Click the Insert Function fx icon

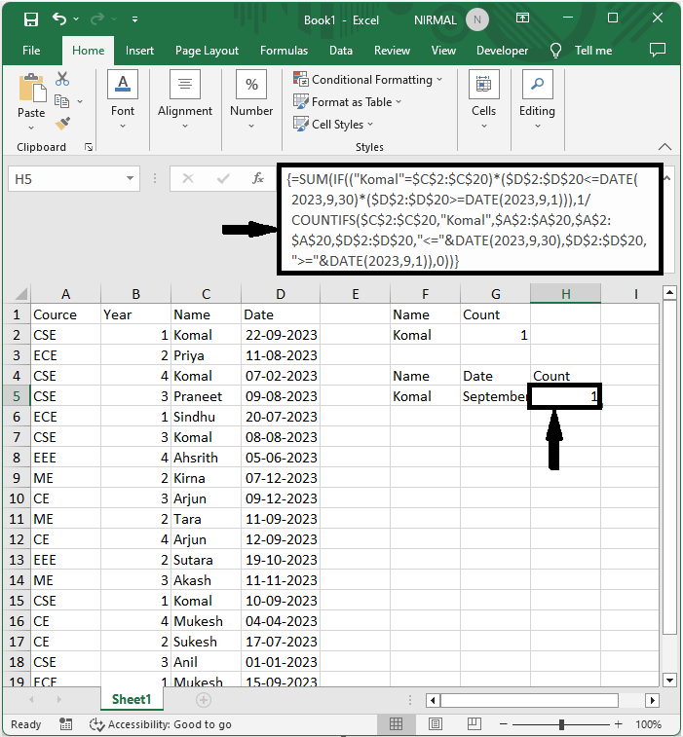(x=258, y=179)
